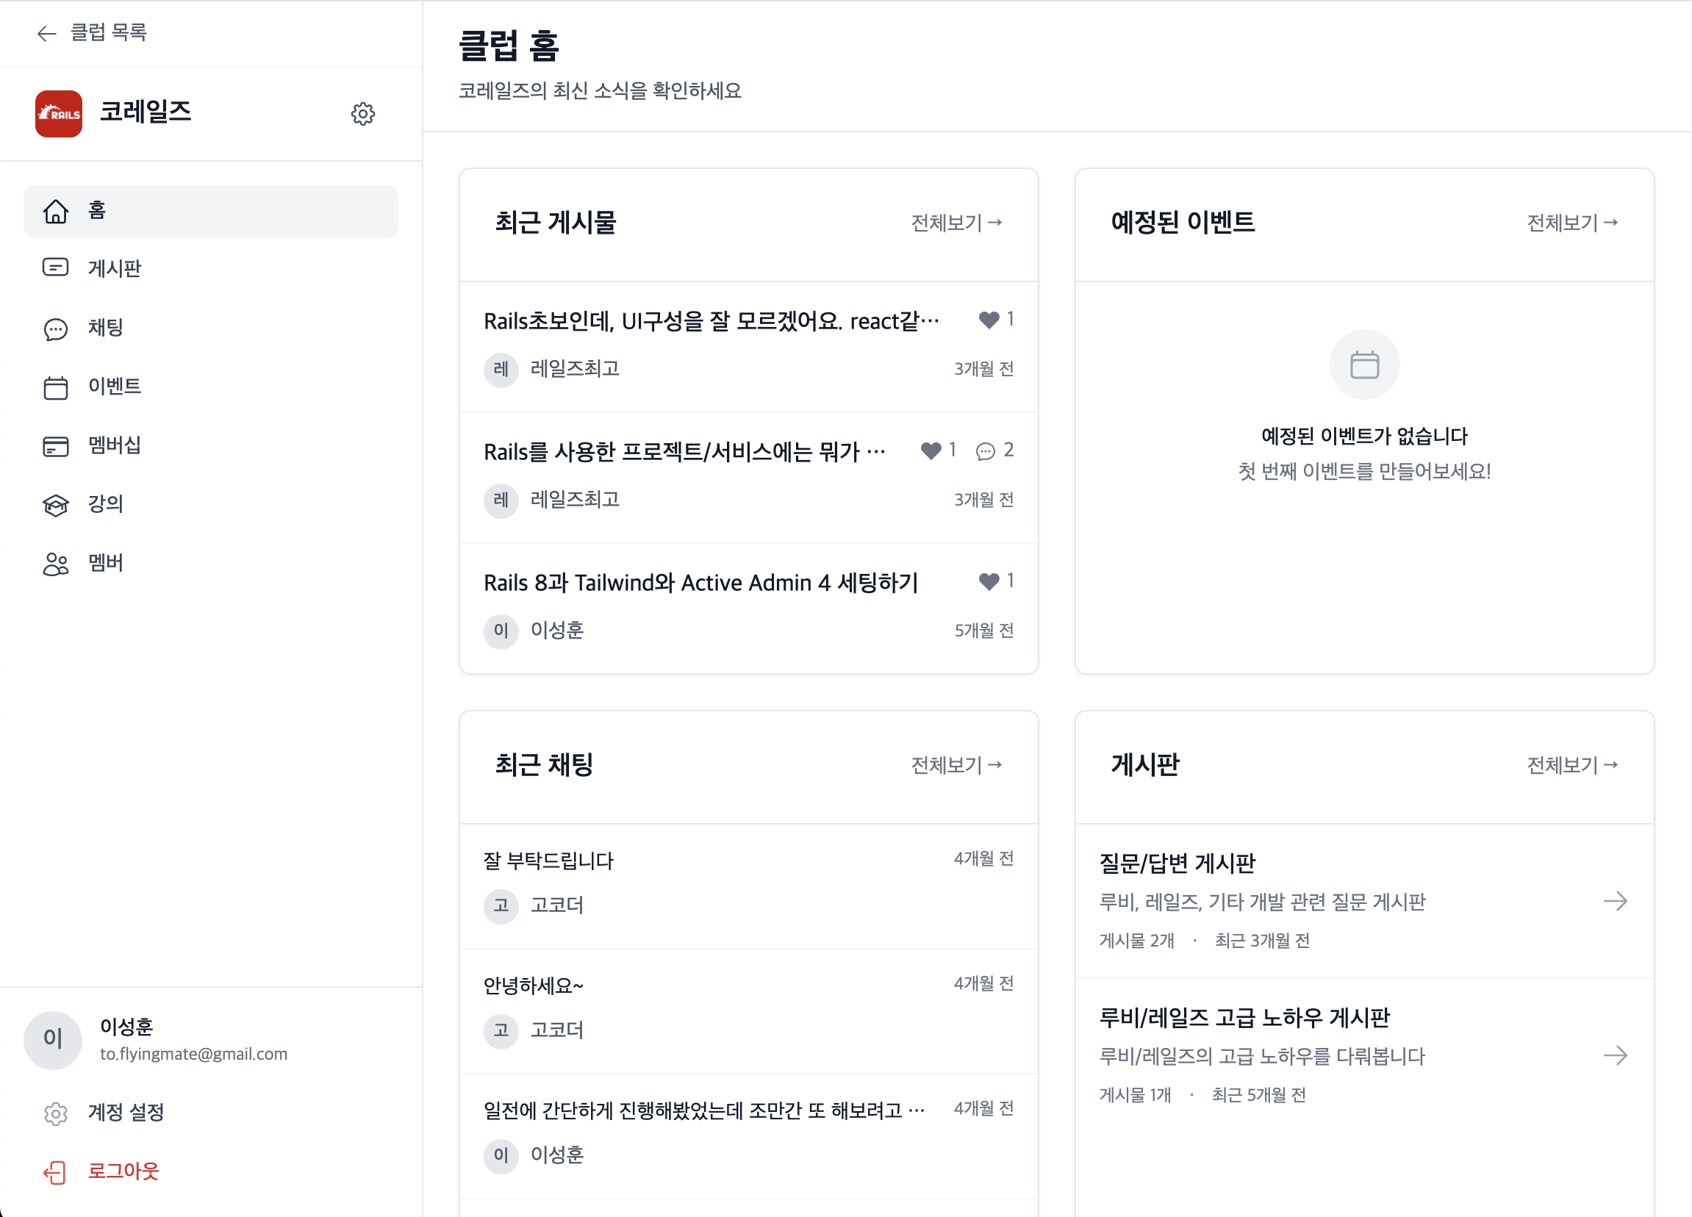The image size is (1692, 1217).
Task: Open club settings gear next to 코레일즈
Action: 362,114
